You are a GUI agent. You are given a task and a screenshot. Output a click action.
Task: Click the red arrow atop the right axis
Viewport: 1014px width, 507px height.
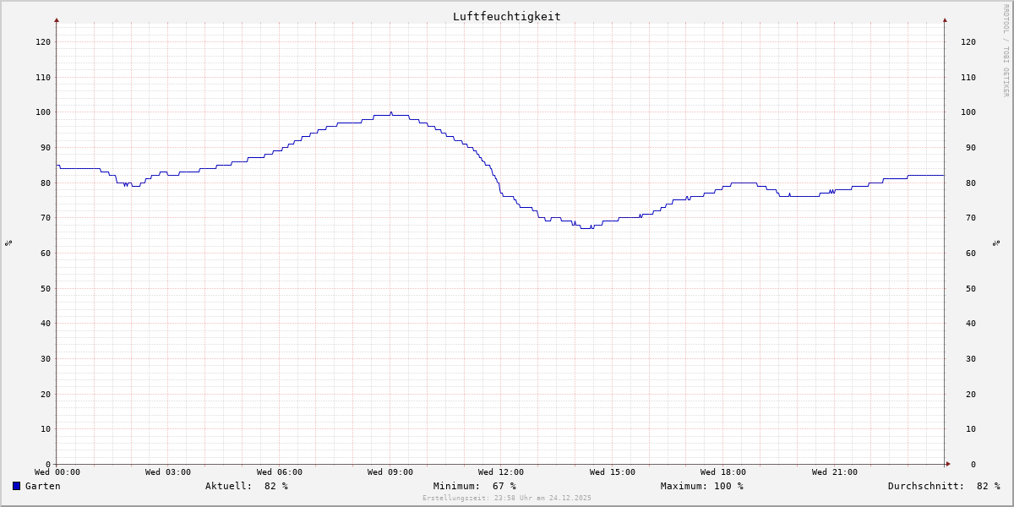pyautogui.click(x=945, y=19)
